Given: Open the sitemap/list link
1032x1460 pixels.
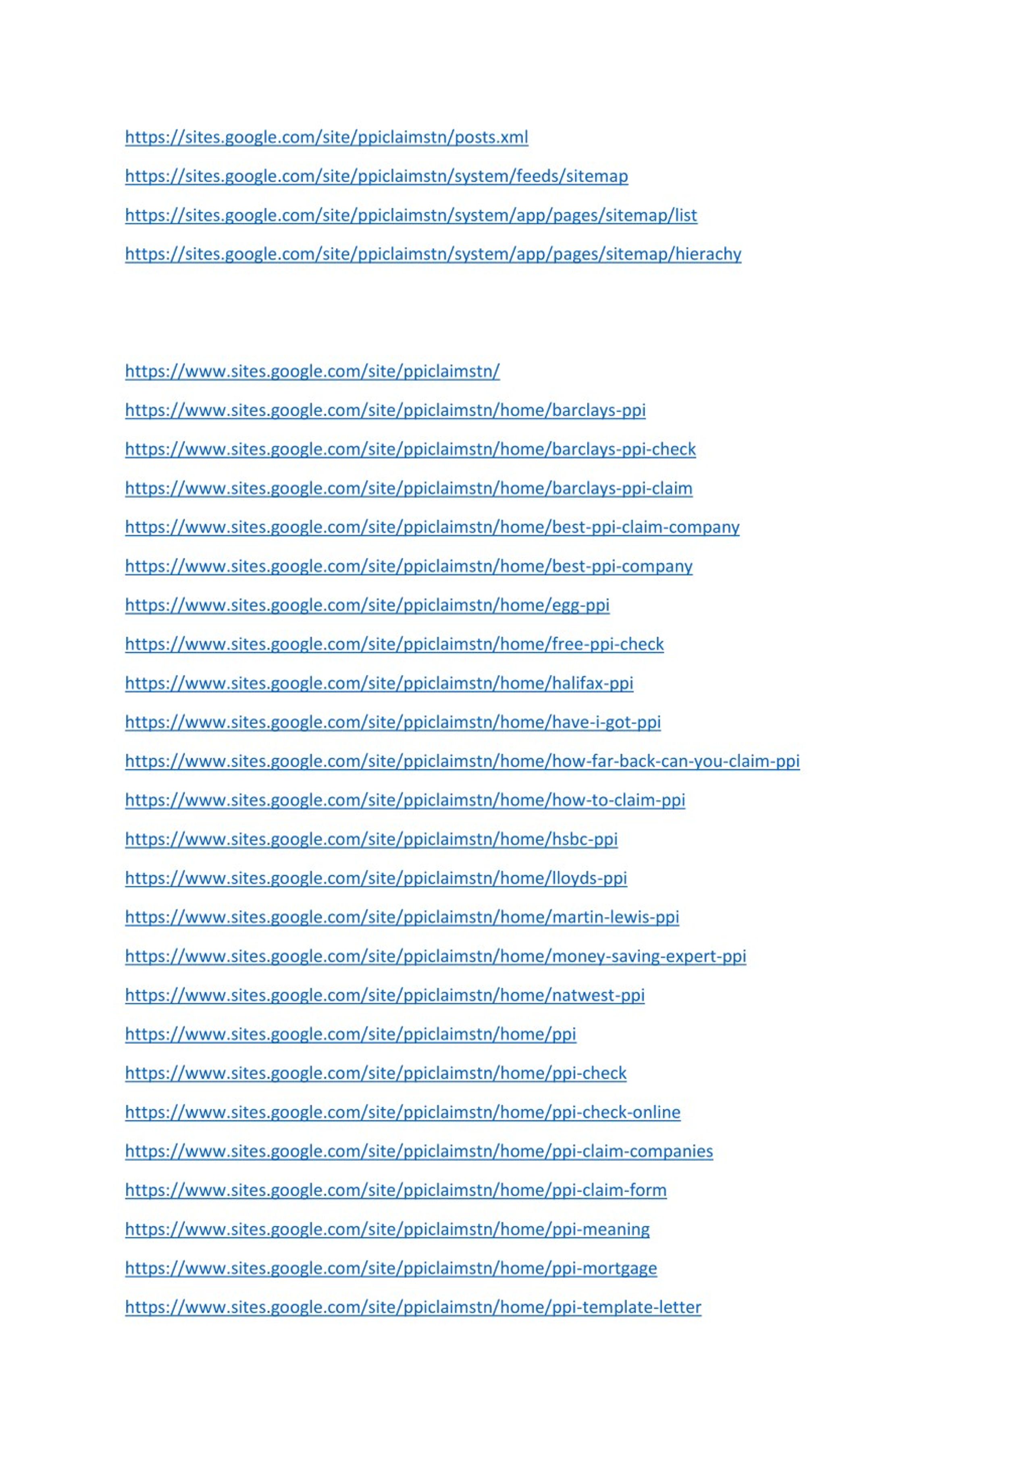Looking at the screenshot, I should coord(411,216).
